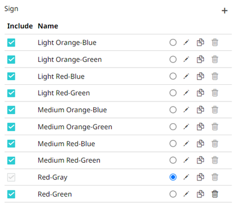Edit the Light Orange-Blue palette with pencil icon
The height and width of the screenshot is (208, 235).
[x=186, y=42]
